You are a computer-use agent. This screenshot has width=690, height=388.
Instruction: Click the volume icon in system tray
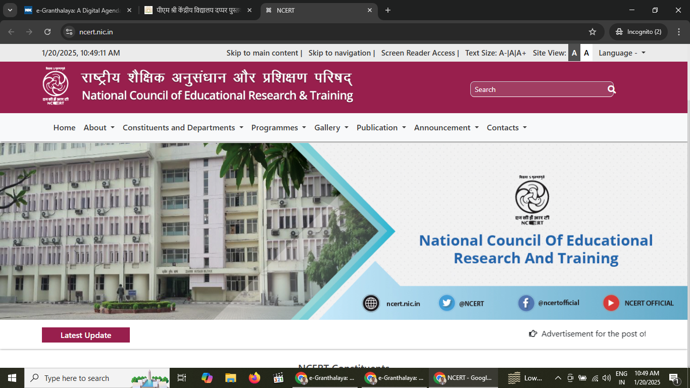(607, 378)
